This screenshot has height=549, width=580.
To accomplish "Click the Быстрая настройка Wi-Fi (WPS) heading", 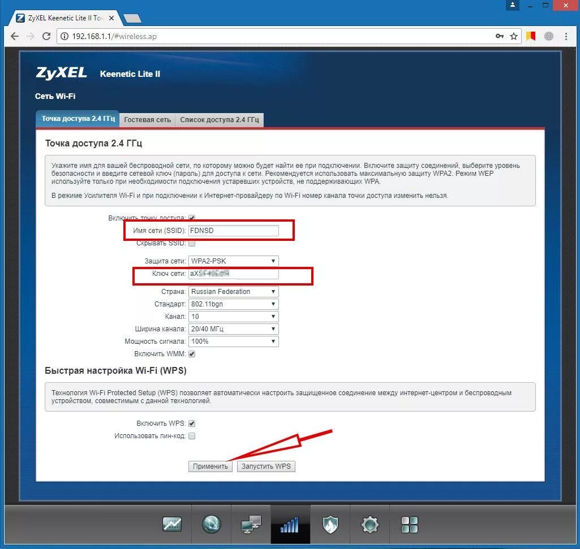I will 115,370.
